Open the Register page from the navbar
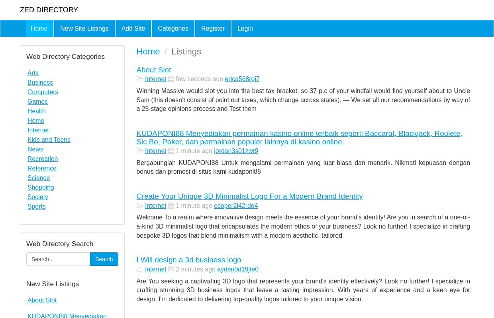Screen dimensions: 494x318 coord(213,28)
